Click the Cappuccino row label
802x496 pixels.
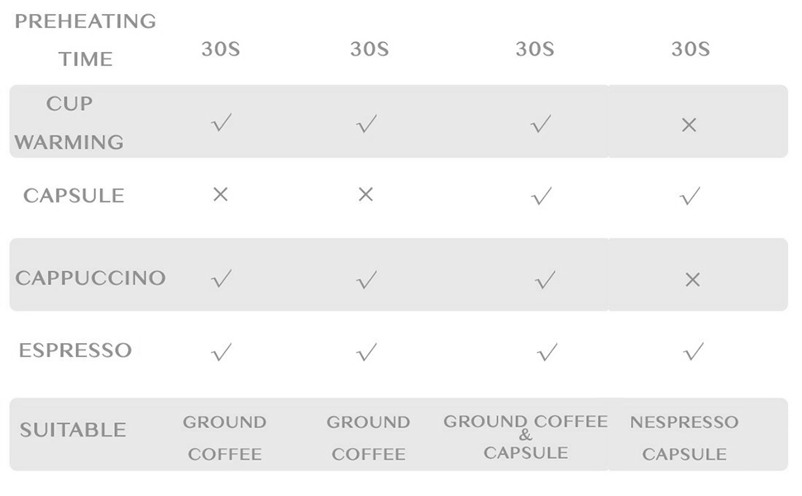[x=90, y=278]
